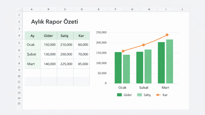Screen dimensions: 205x115
Task: Click the Gider header cell
Action: coord(49,36)
